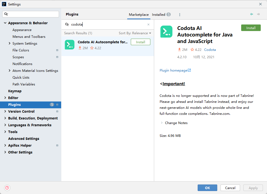Select the File Colors item

point(21,50)
